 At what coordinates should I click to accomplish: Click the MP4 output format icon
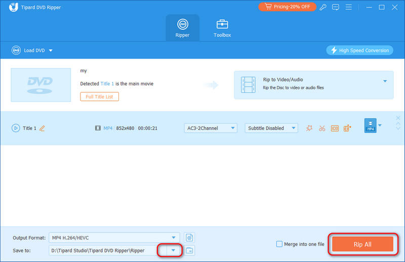point(371,126)
